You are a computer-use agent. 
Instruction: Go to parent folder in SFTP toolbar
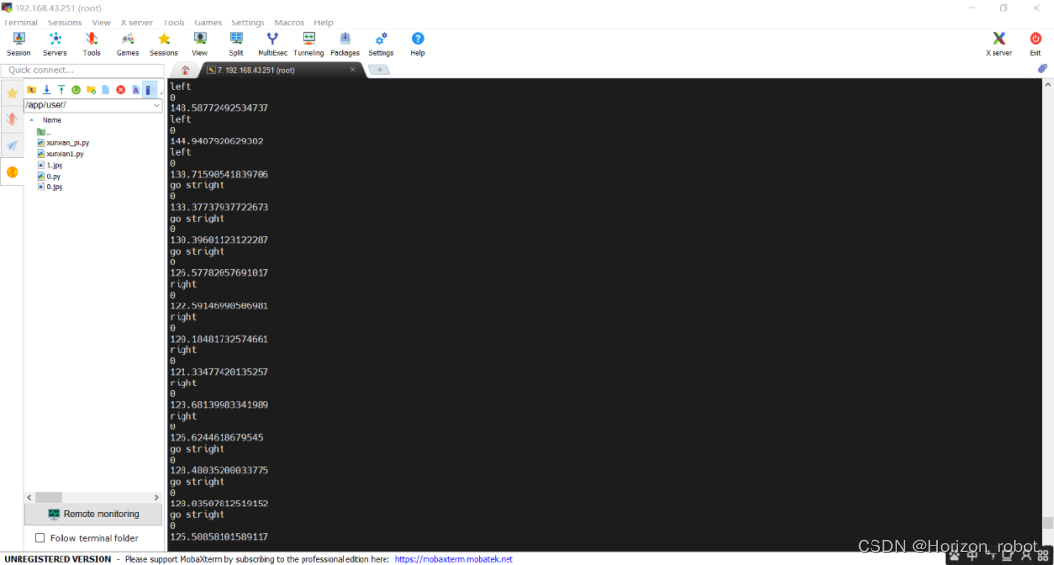pyautogui.click(x=31, y=90)
